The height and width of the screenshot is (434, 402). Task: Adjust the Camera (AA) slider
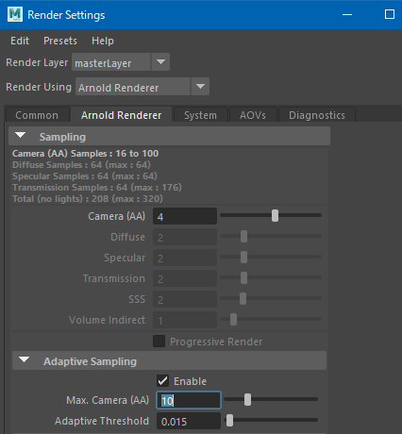pyautogui.click(x=275, y=216)
